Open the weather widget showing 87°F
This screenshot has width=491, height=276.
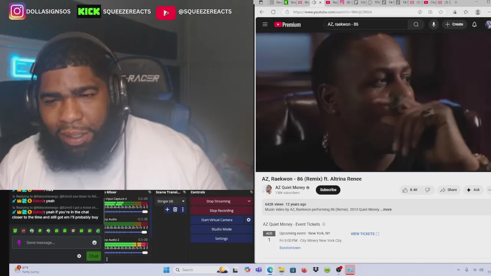click(x=28, y=269)
